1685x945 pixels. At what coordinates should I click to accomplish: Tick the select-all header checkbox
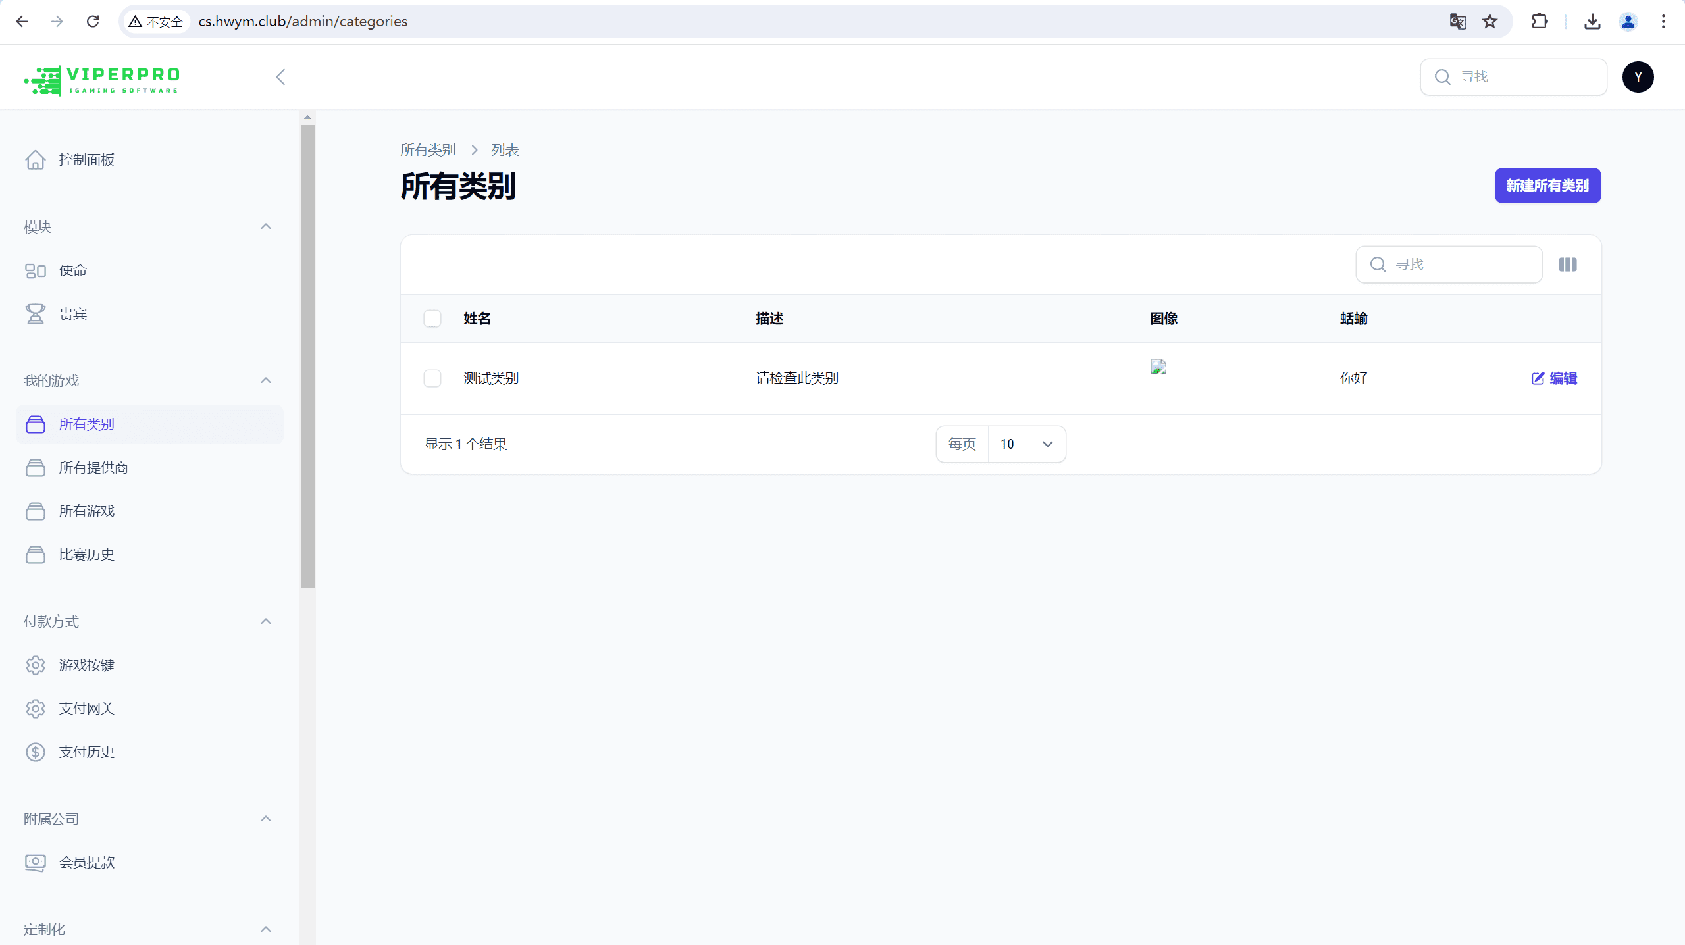point(432,319)
